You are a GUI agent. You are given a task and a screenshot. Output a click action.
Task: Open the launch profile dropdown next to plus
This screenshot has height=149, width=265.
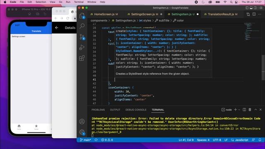tap(239, 110)
